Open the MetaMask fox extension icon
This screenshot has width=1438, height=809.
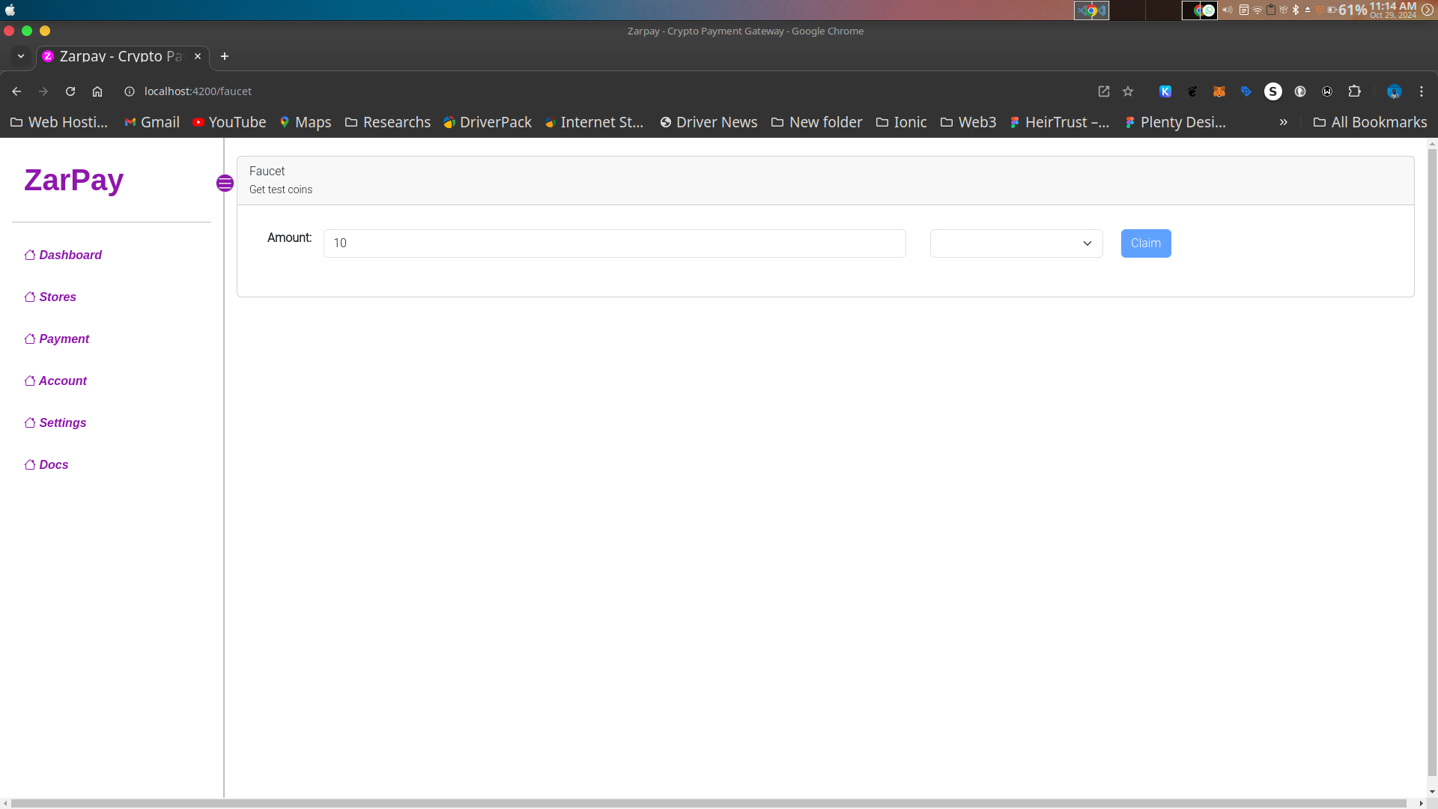coord(1219,91)
